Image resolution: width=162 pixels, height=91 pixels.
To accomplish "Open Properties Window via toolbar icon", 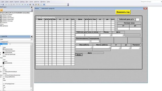I will 36,5.
